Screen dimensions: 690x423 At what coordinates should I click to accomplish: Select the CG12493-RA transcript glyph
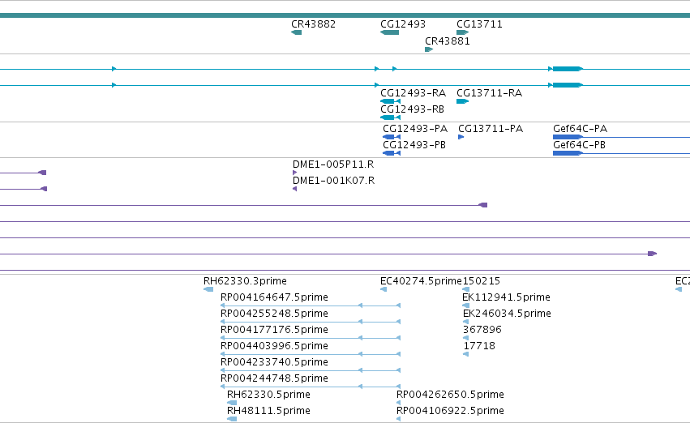click(390, 101)
